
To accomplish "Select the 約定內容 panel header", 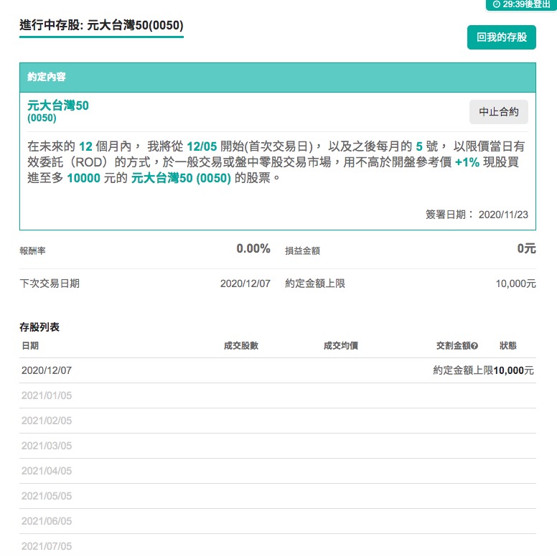I will tap(278, 78).
